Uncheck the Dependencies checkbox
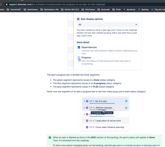The height and width of the screenshot is (147, 165). pos(79,47)
